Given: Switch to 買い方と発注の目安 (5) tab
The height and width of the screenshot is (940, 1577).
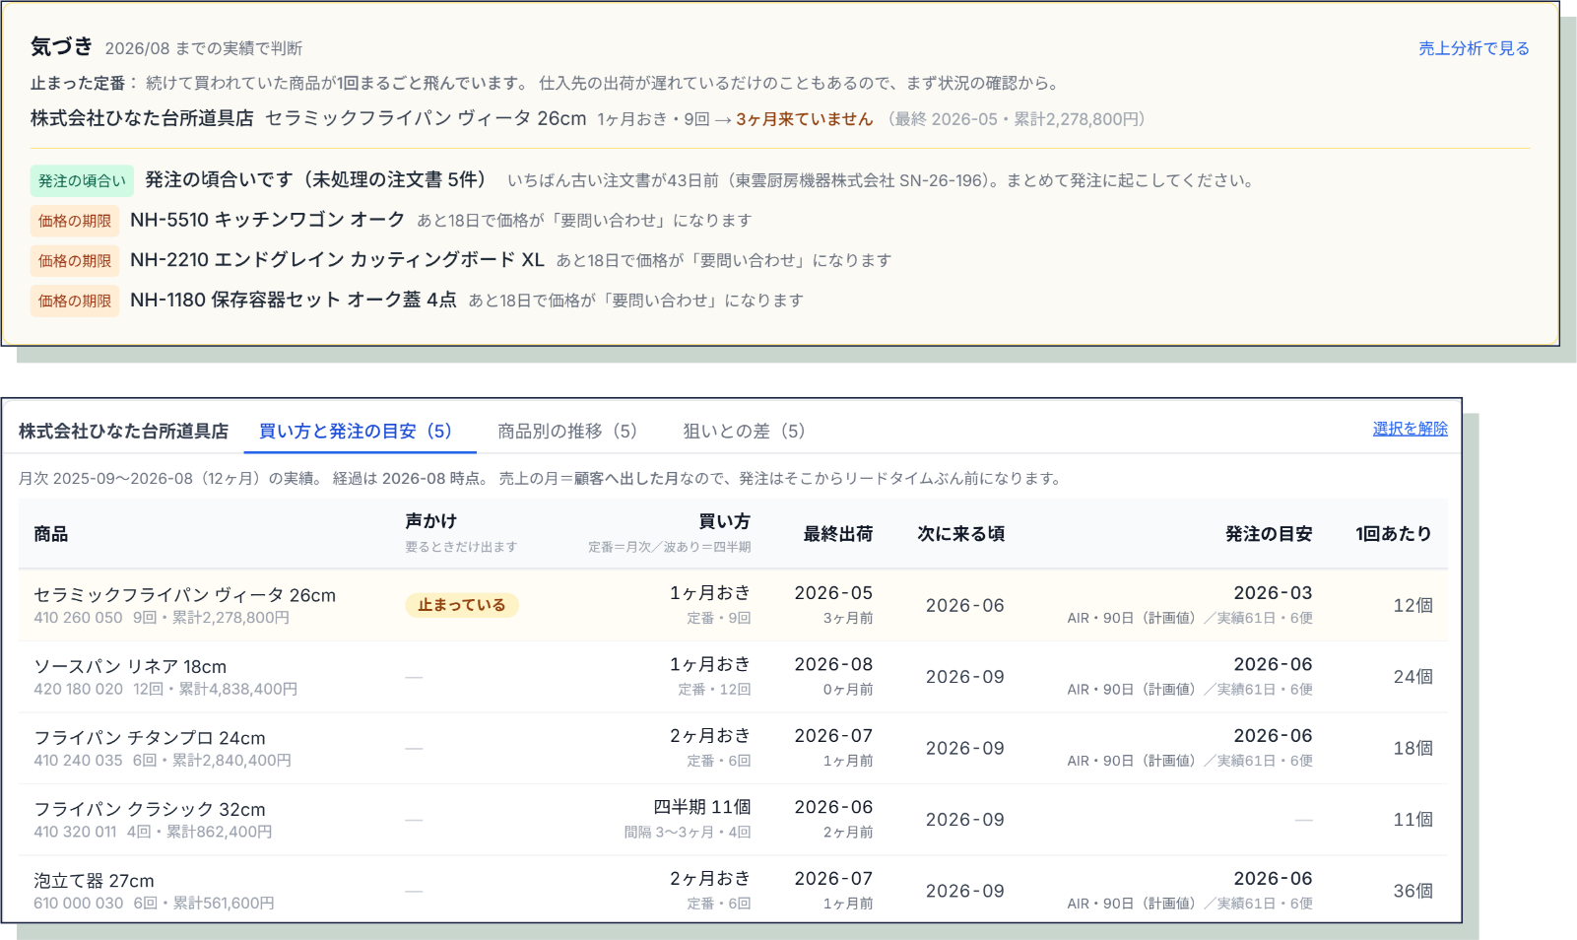Looking at the screenshot, I should [x=361, y=432].
